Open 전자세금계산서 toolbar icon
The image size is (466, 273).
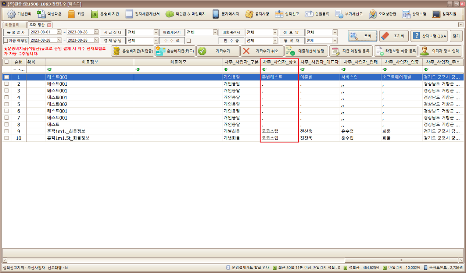[x=129, y=14]
